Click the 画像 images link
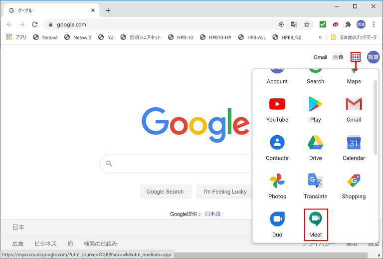 coord(338,57)
